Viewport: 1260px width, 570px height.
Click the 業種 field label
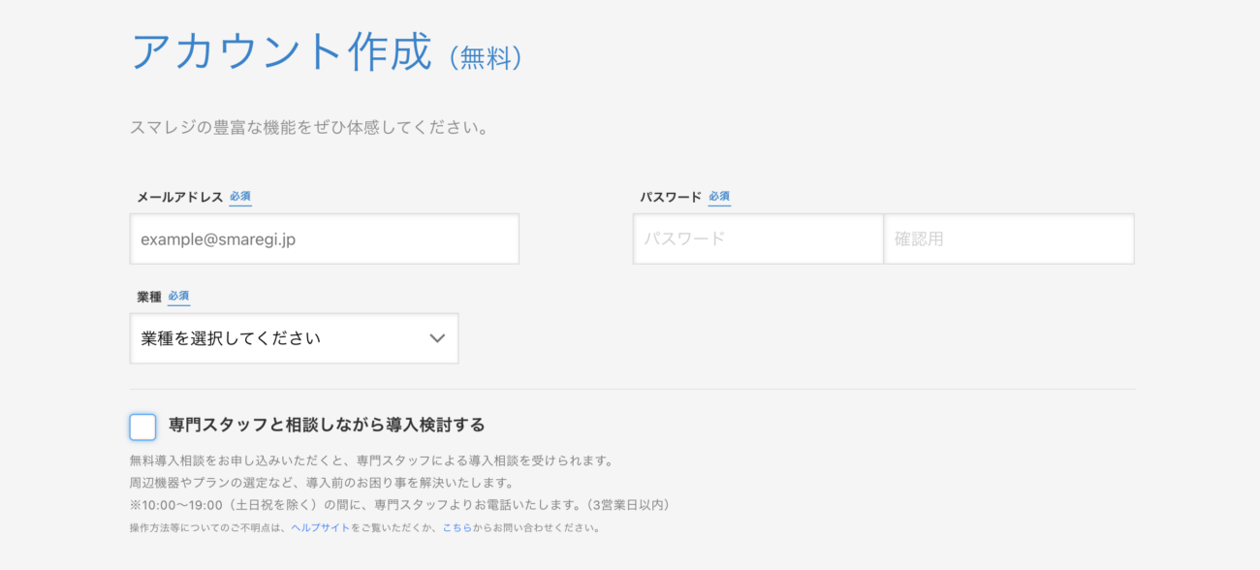[149, 297]
